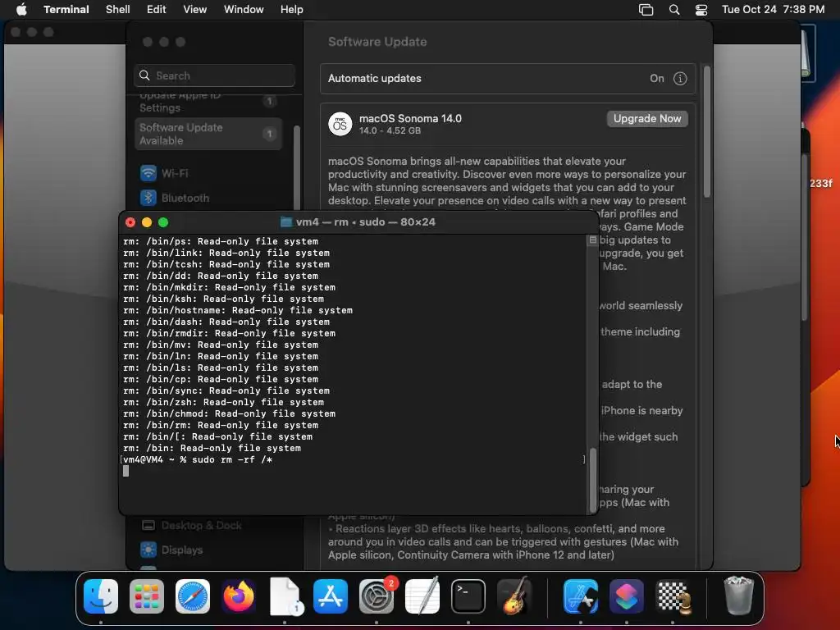Click 'rm: /bin/hostname' output line
The width and height of the screenshot is (840, 630).
[x=238, y=310]
